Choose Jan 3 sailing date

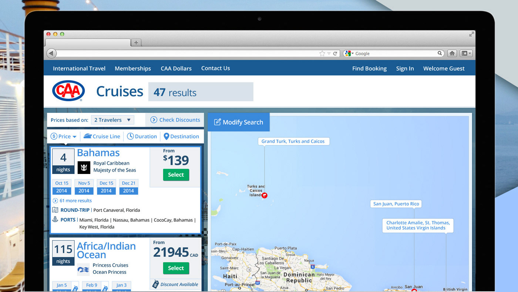[121, 286]
